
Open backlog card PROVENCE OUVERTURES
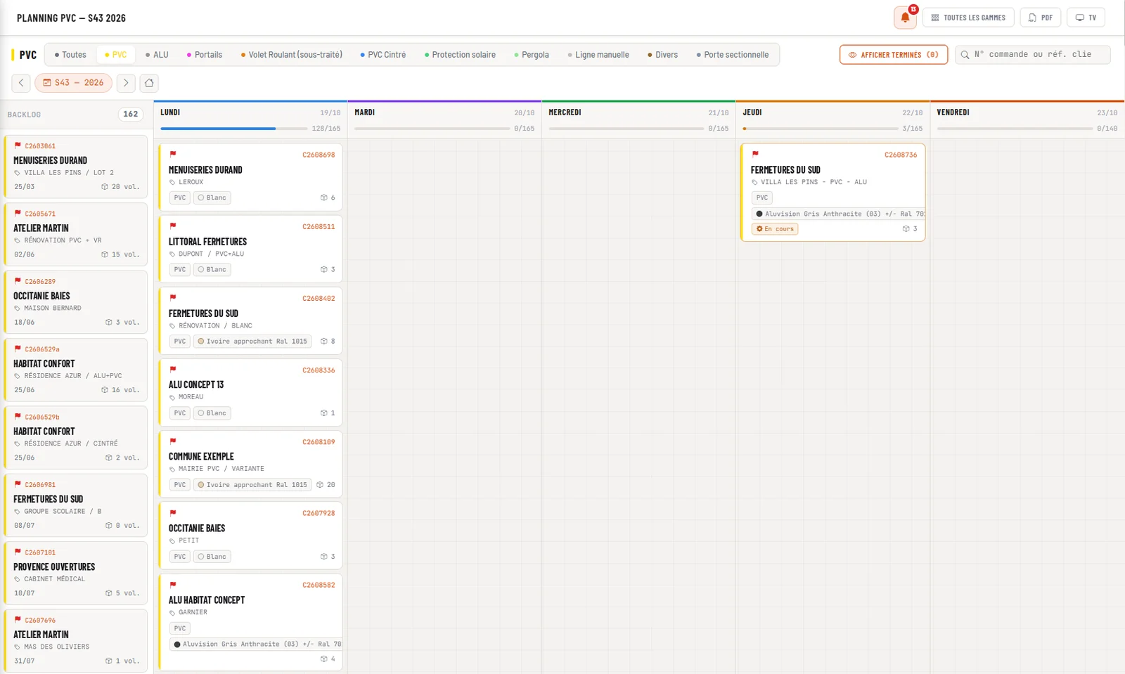click(76, 573)
